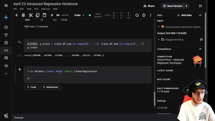
Task: Click the blue plus Create button
Action: (6, 17)
